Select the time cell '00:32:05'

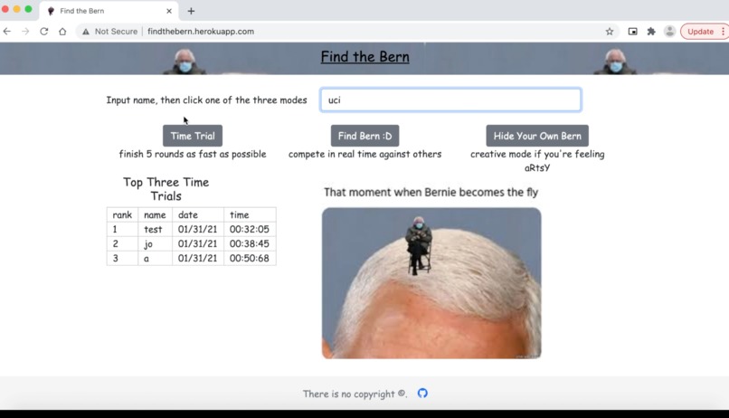(250, 229)
